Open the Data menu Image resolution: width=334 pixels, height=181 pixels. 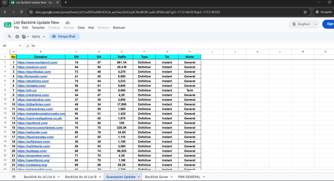click(x=81, y=28)
